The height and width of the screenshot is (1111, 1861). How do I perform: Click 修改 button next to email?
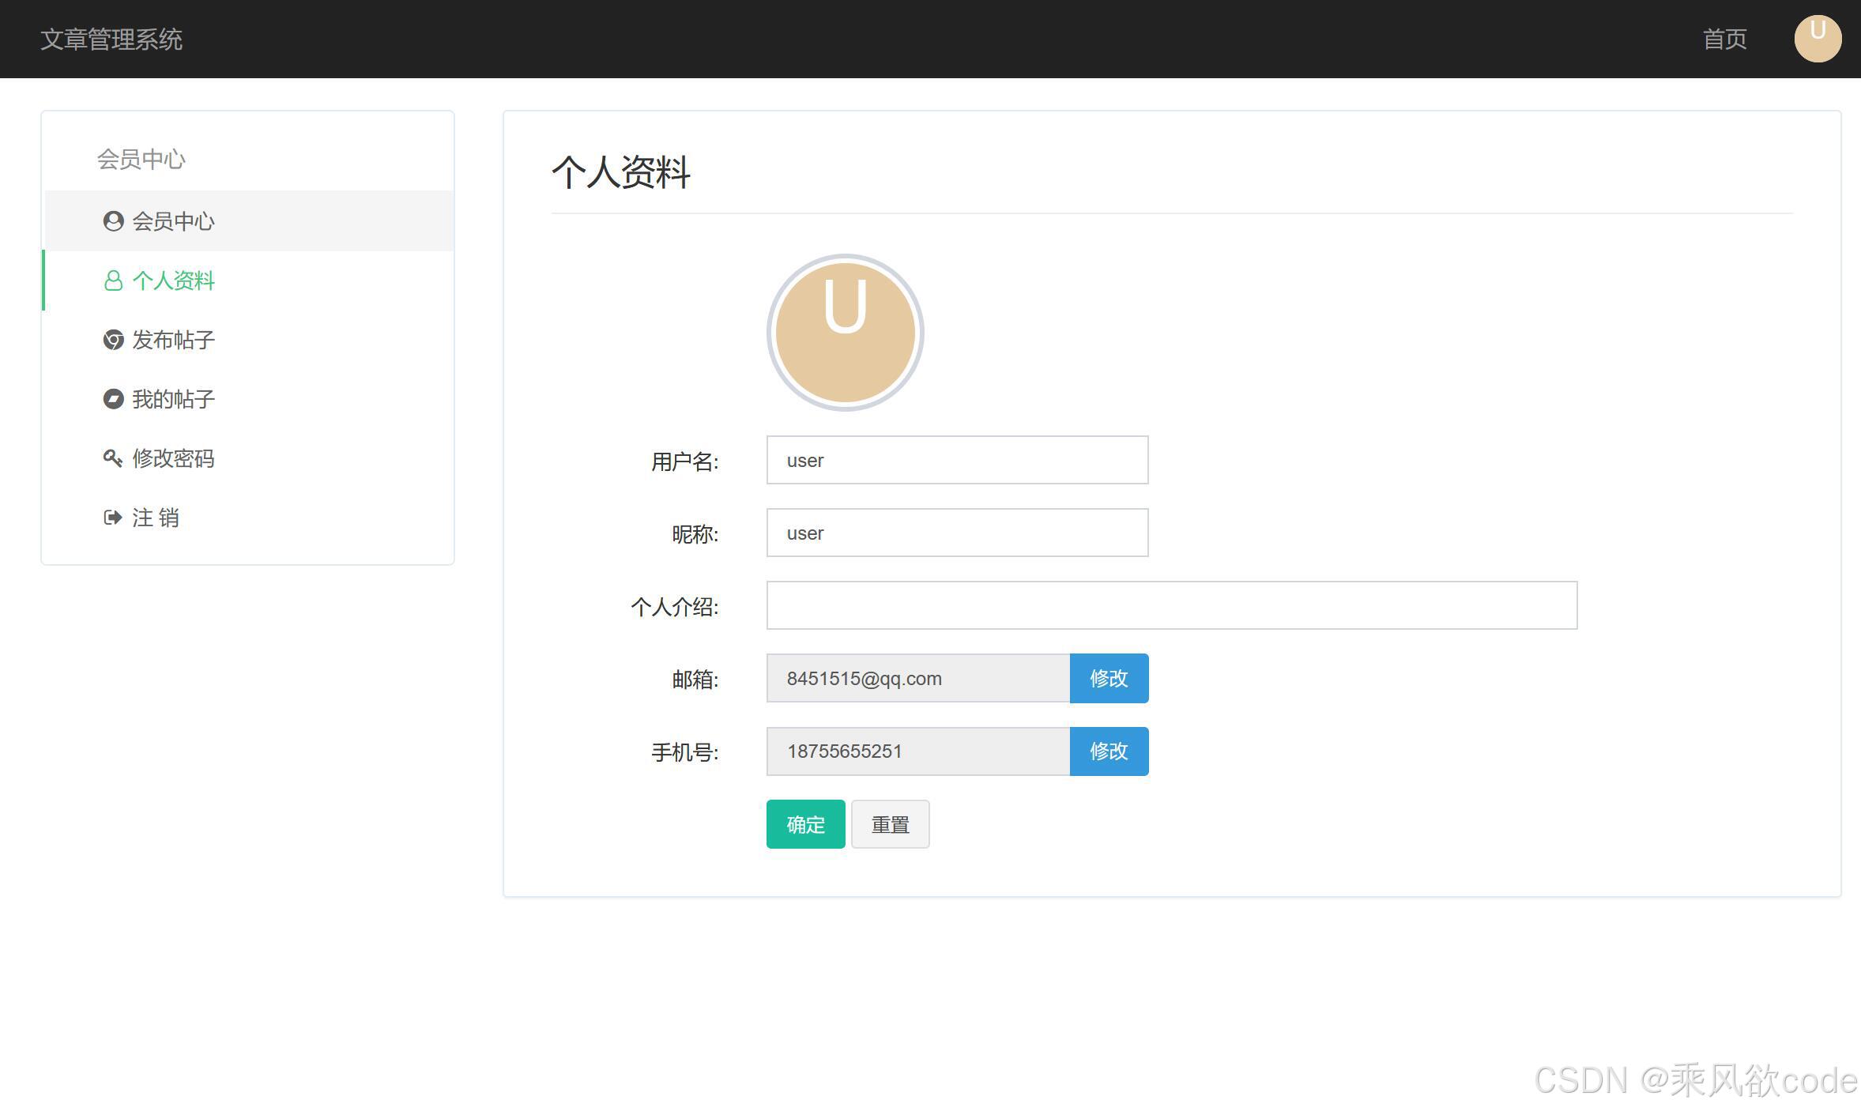1108,678
